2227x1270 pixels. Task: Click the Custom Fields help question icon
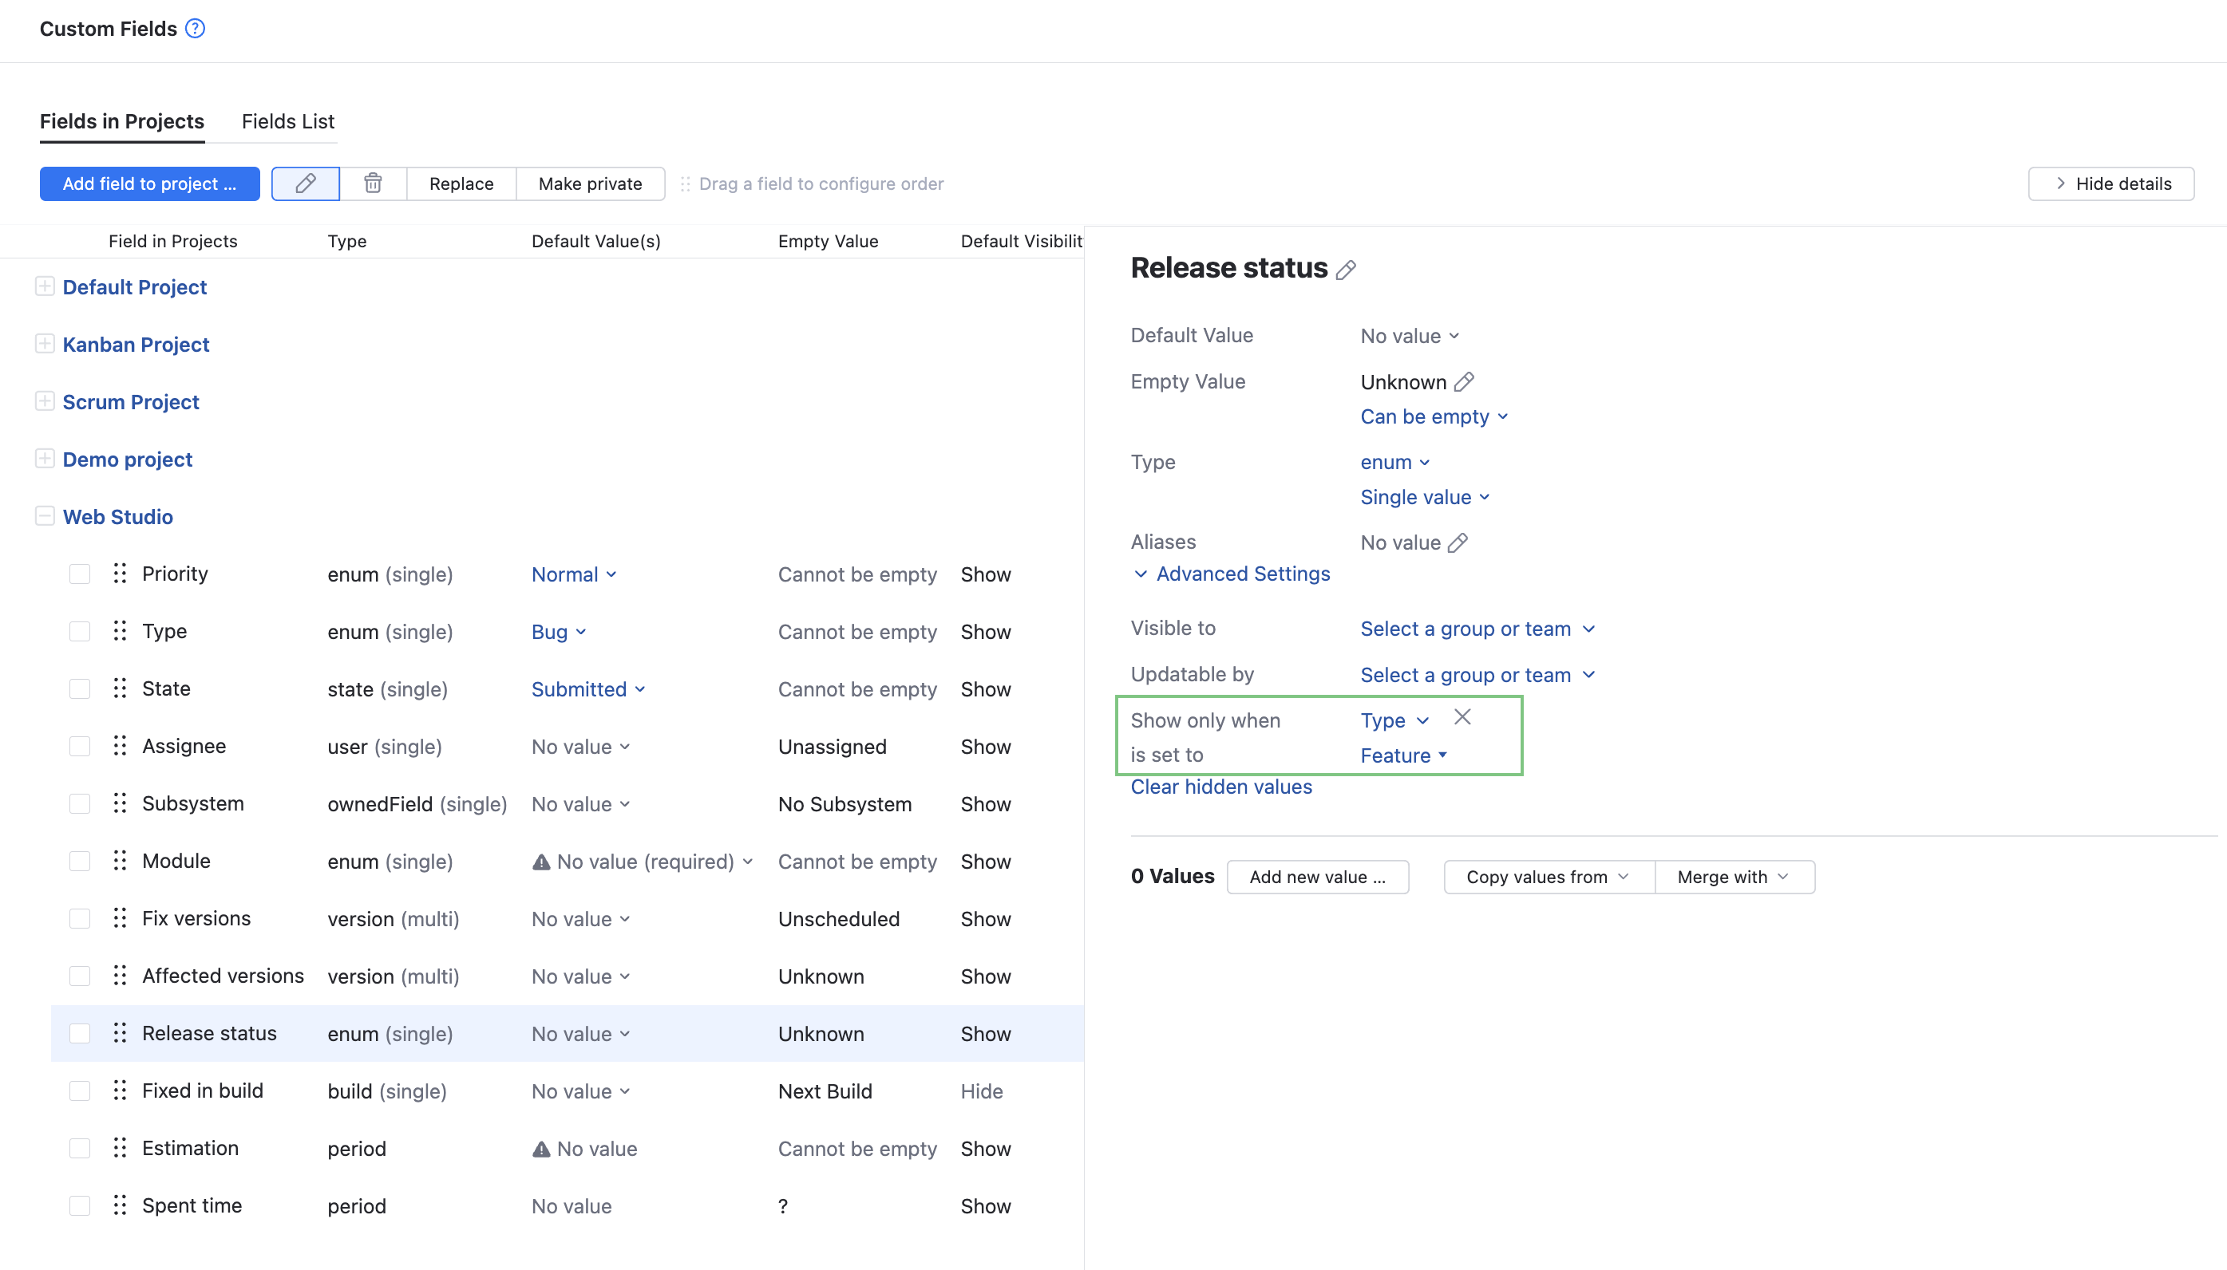196,29
